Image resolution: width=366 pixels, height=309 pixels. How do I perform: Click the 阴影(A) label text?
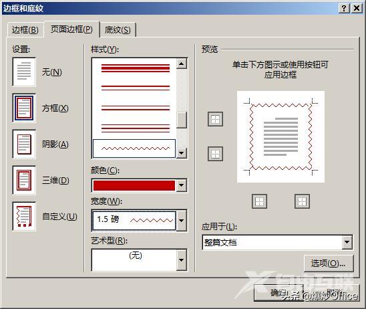55,144
